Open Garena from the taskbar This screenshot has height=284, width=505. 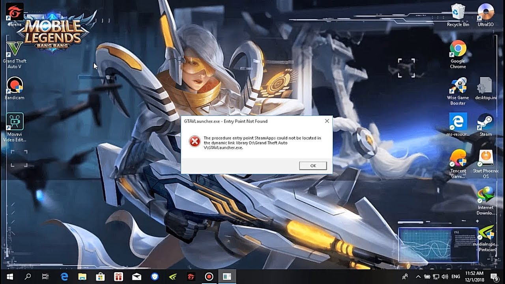point(191,277)
